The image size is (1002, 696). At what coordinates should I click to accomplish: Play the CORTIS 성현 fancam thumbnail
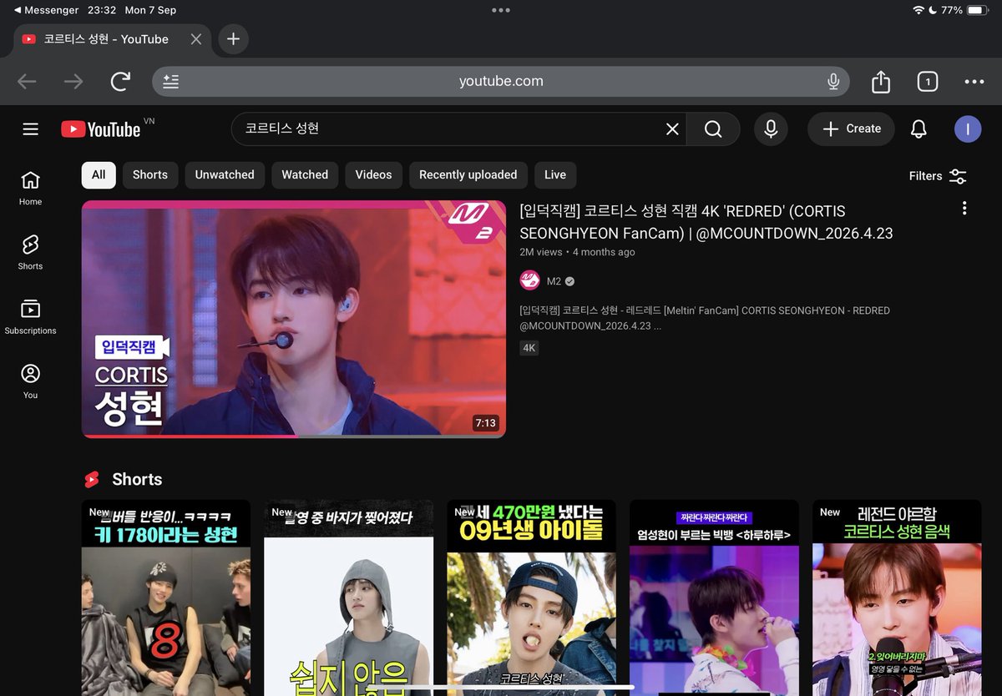294,319
